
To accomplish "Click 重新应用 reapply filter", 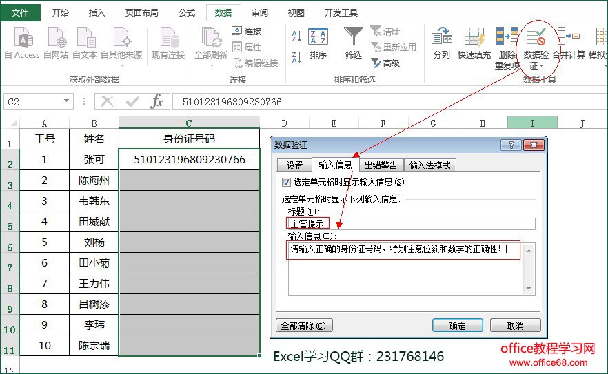I will point(394,48).
